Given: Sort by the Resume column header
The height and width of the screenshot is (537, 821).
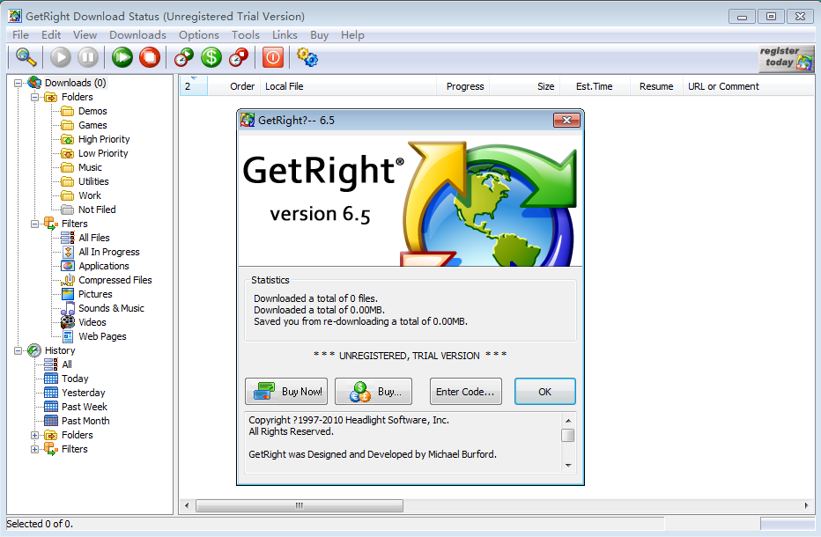Looking at the screenshot, I should click(656, 86).
